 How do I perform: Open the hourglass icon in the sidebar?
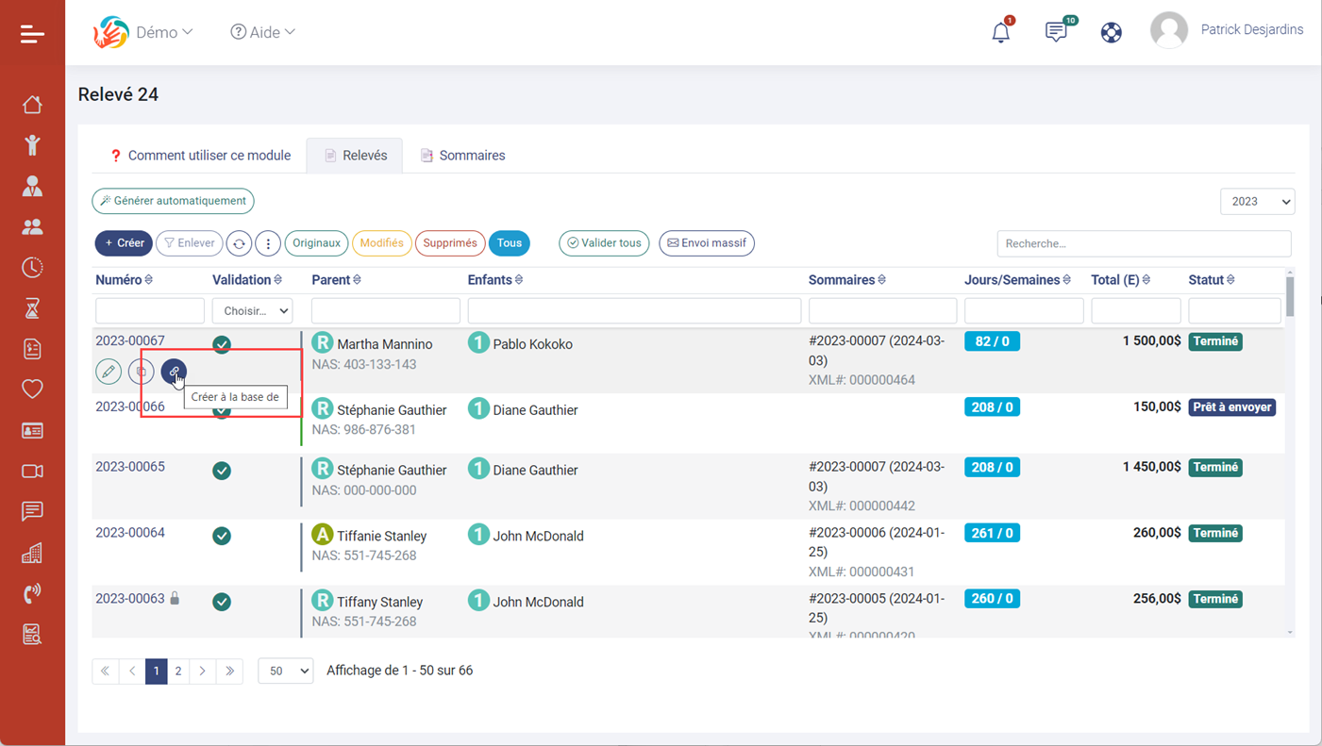coord(32,308)
